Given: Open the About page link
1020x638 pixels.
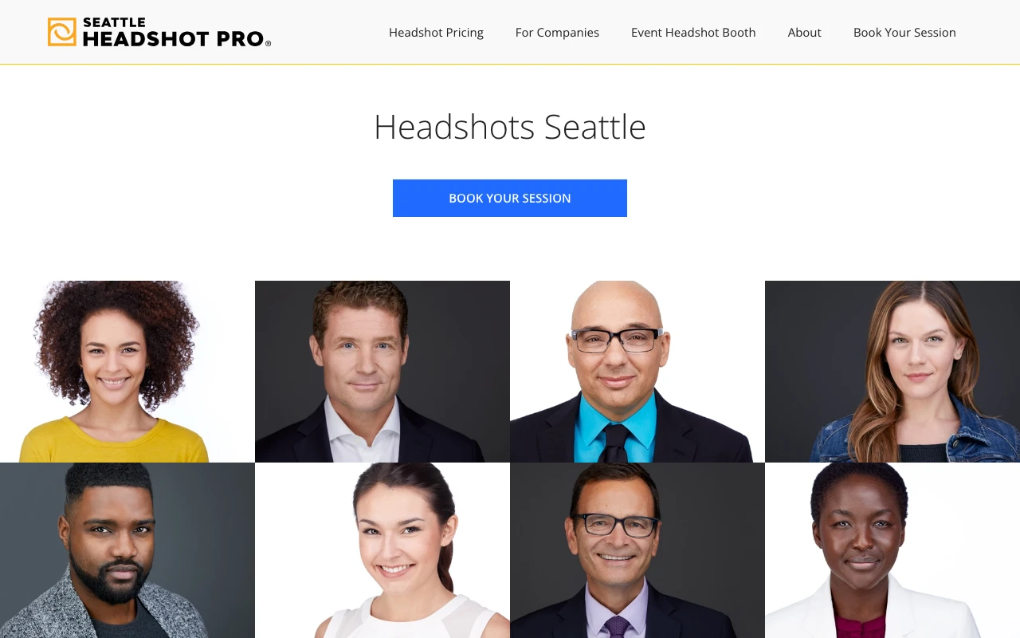Looking at the screenshot, I should pos(804,33).
